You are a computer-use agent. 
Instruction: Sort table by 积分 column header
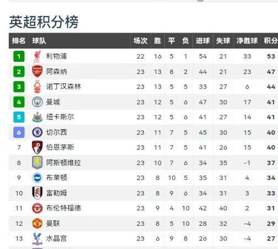[270, 41]
